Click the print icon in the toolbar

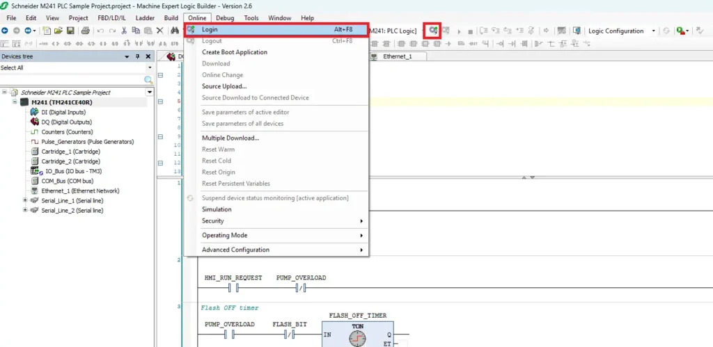click(x=86, y=31)
